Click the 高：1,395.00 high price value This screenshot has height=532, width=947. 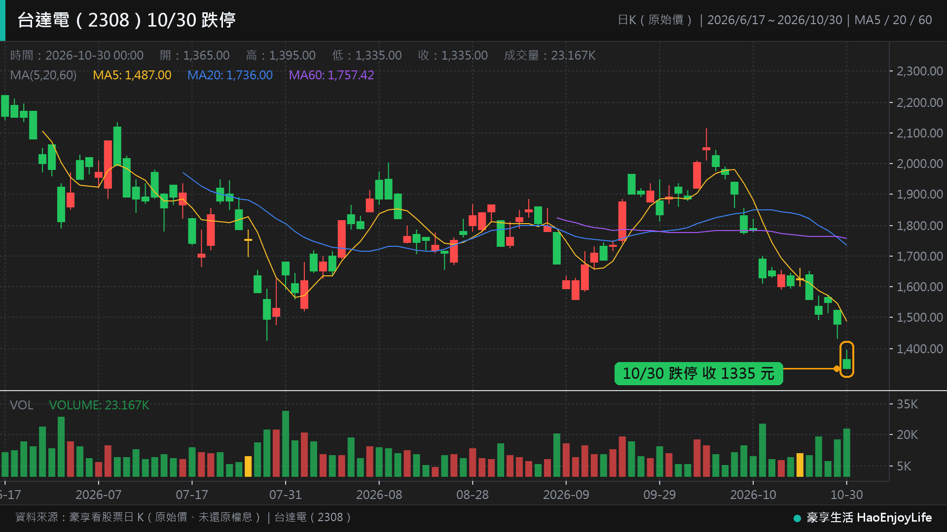coord(281,55)
